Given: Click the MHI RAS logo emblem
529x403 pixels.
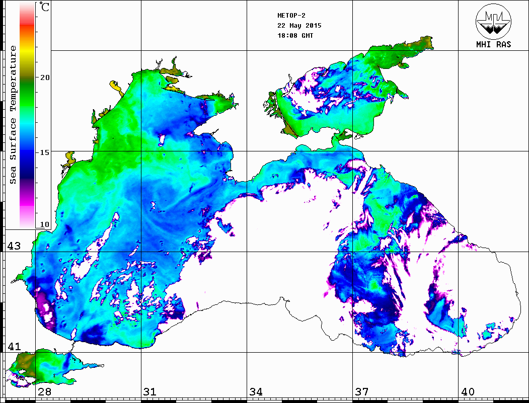Looking at the screenshot, I should pos(494,21).
